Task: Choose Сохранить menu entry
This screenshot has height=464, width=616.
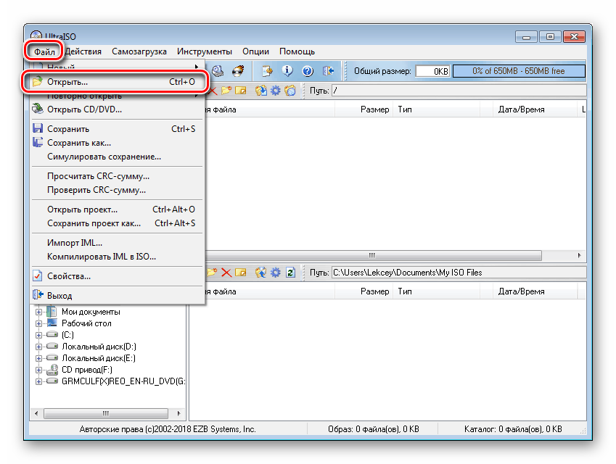Action: coord(117,129)
